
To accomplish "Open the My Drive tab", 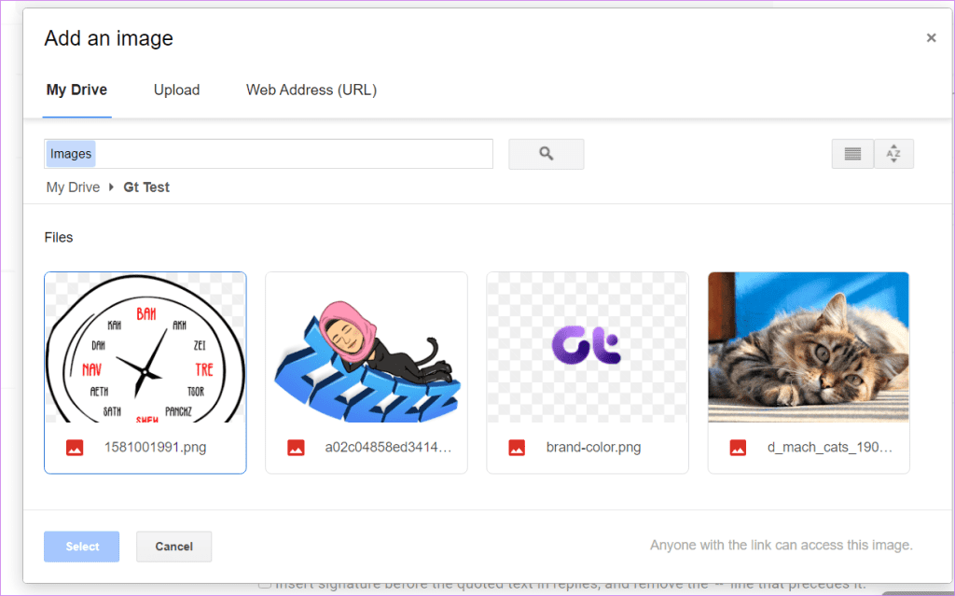I will click(76, 90).
